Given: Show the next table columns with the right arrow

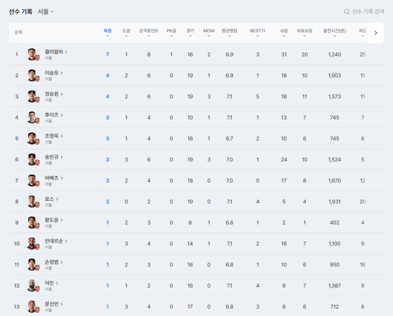Looking at the screenshot, I should [x=375, y=33].
